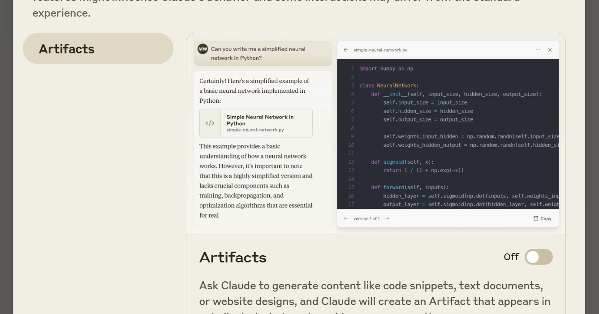Click the Off label beside Artifacts toggle
Image resolution: width=599 pixels, height=314 pixels.
pyautogui.click(x=511, y=257)
